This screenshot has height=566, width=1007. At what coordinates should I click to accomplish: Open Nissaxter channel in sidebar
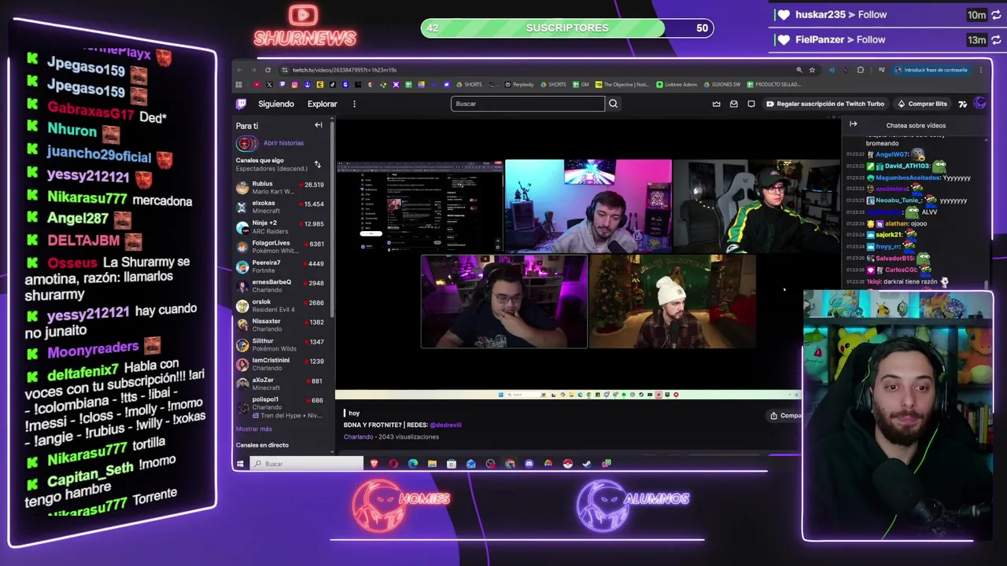pyautogui.click(x=281, y=325)
